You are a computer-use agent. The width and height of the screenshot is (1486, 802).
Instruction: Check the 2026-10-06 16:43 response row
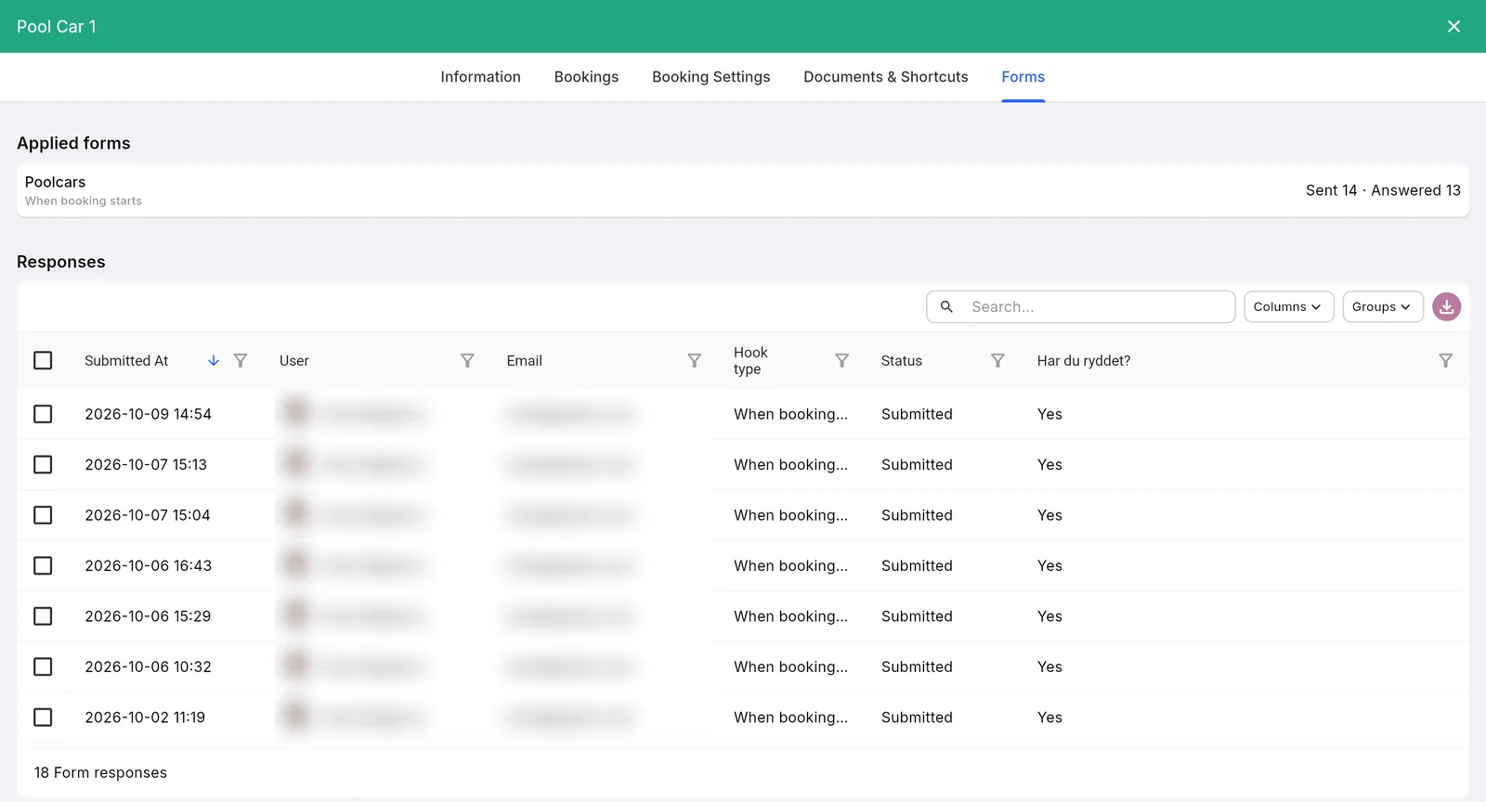tap(43, 565)
